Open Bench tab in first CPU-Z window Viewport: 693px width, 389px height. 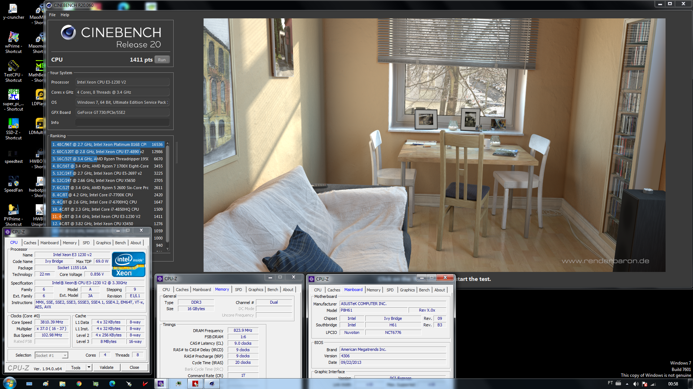pos(121,243)
